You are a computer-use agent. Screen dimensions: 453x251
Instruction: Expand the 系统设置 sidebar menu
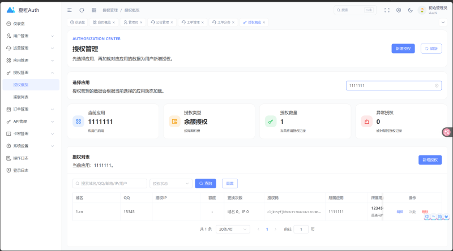pyautogui.click(x=31, y=146)
